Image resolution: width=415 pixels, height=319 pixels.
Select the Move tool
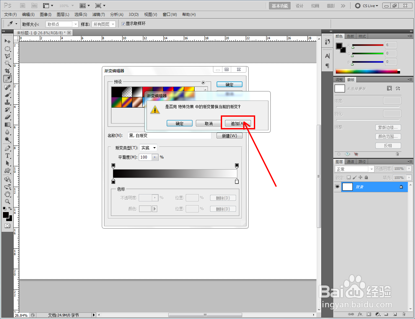point(7,41)
